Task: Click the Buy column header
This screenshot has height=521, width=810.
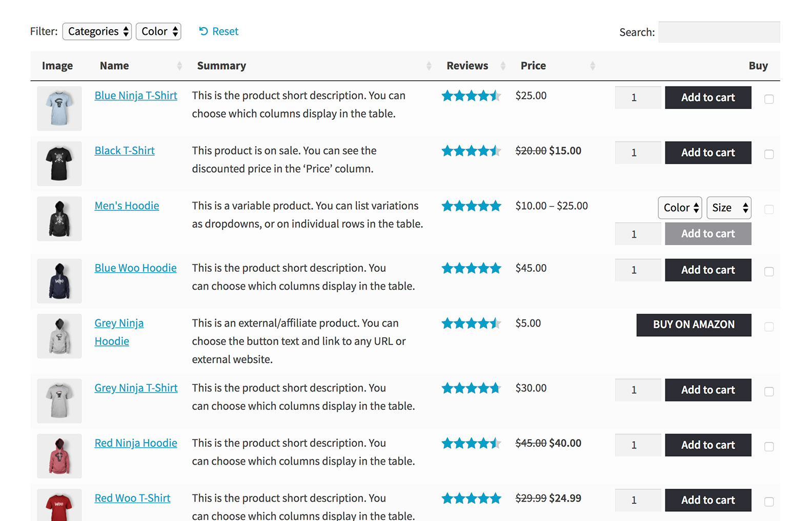Action: pos(758,66)
